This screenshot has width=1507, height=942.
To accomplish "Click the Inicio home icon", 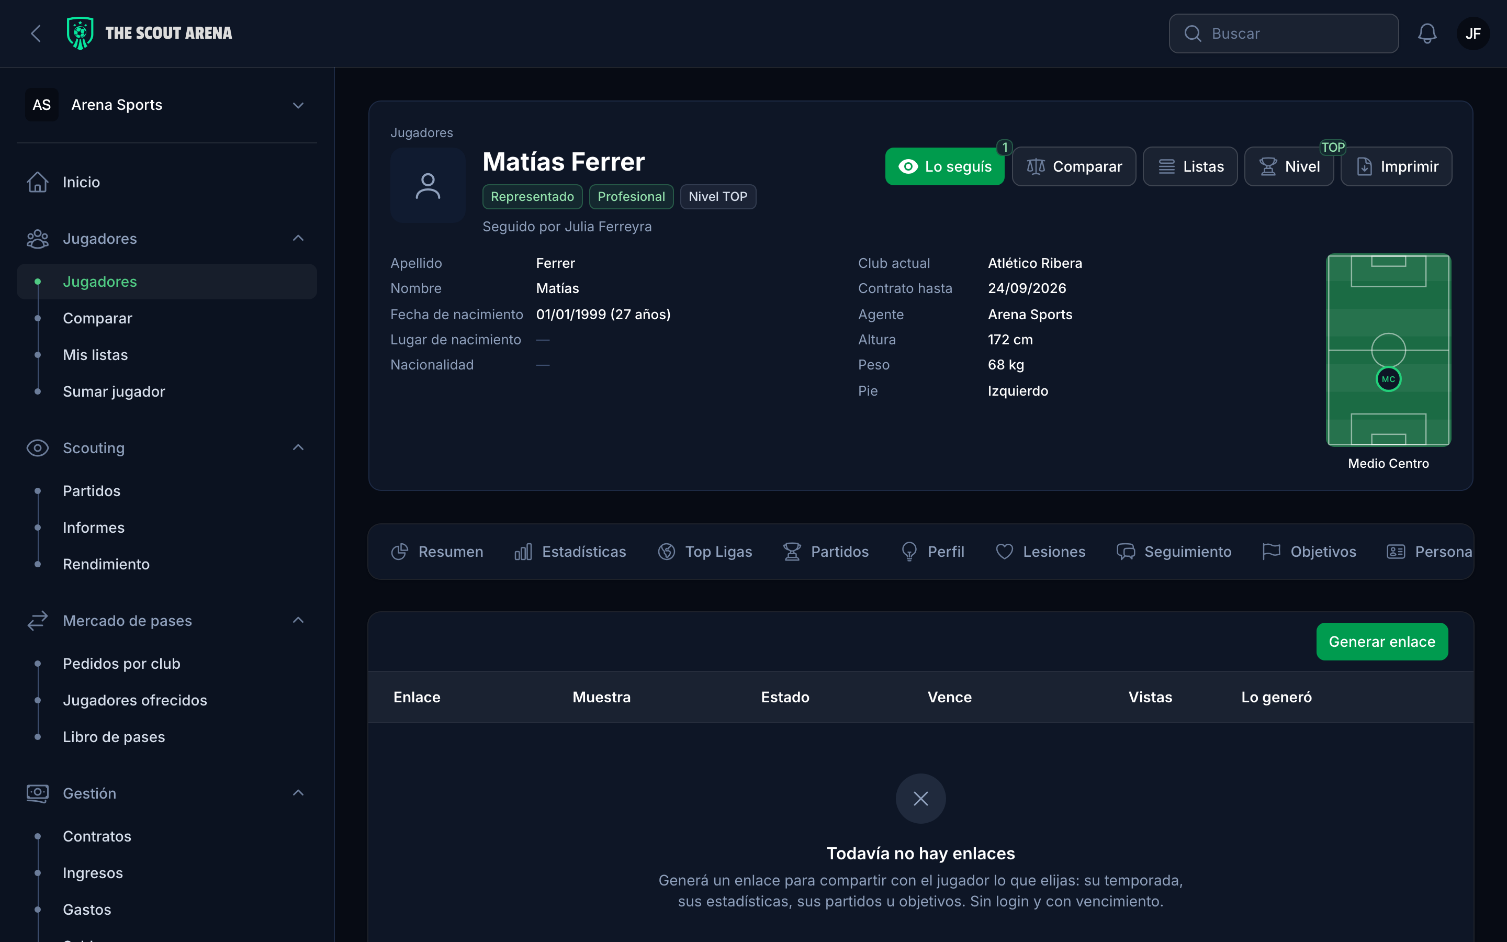I will [x=37, y=182].
